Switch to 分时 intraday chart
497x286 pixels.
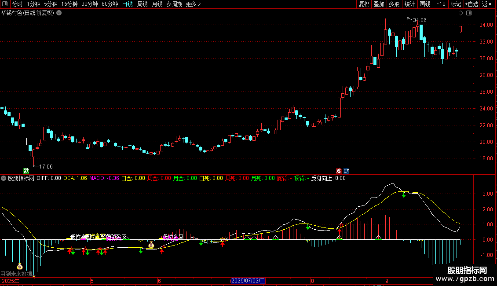tap(18, 4)
